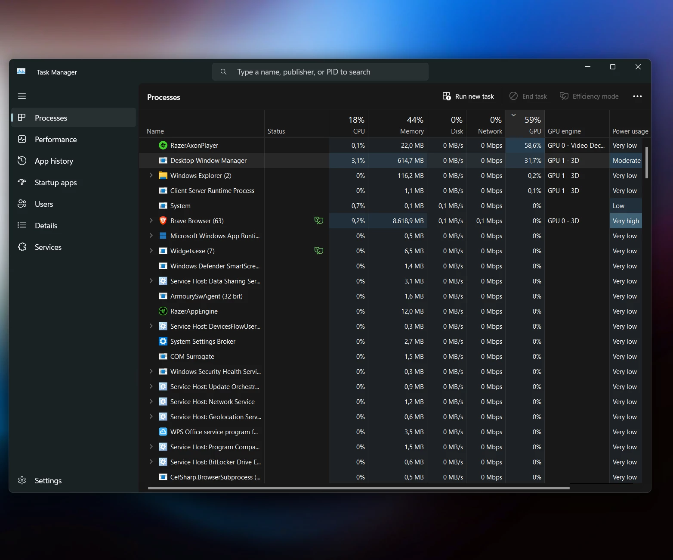Click the RazerAxonPlayer process icon

(163, 146)
